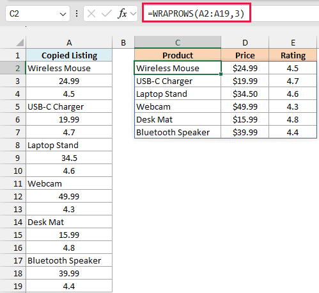Select the row 19 header

(13, 286)
